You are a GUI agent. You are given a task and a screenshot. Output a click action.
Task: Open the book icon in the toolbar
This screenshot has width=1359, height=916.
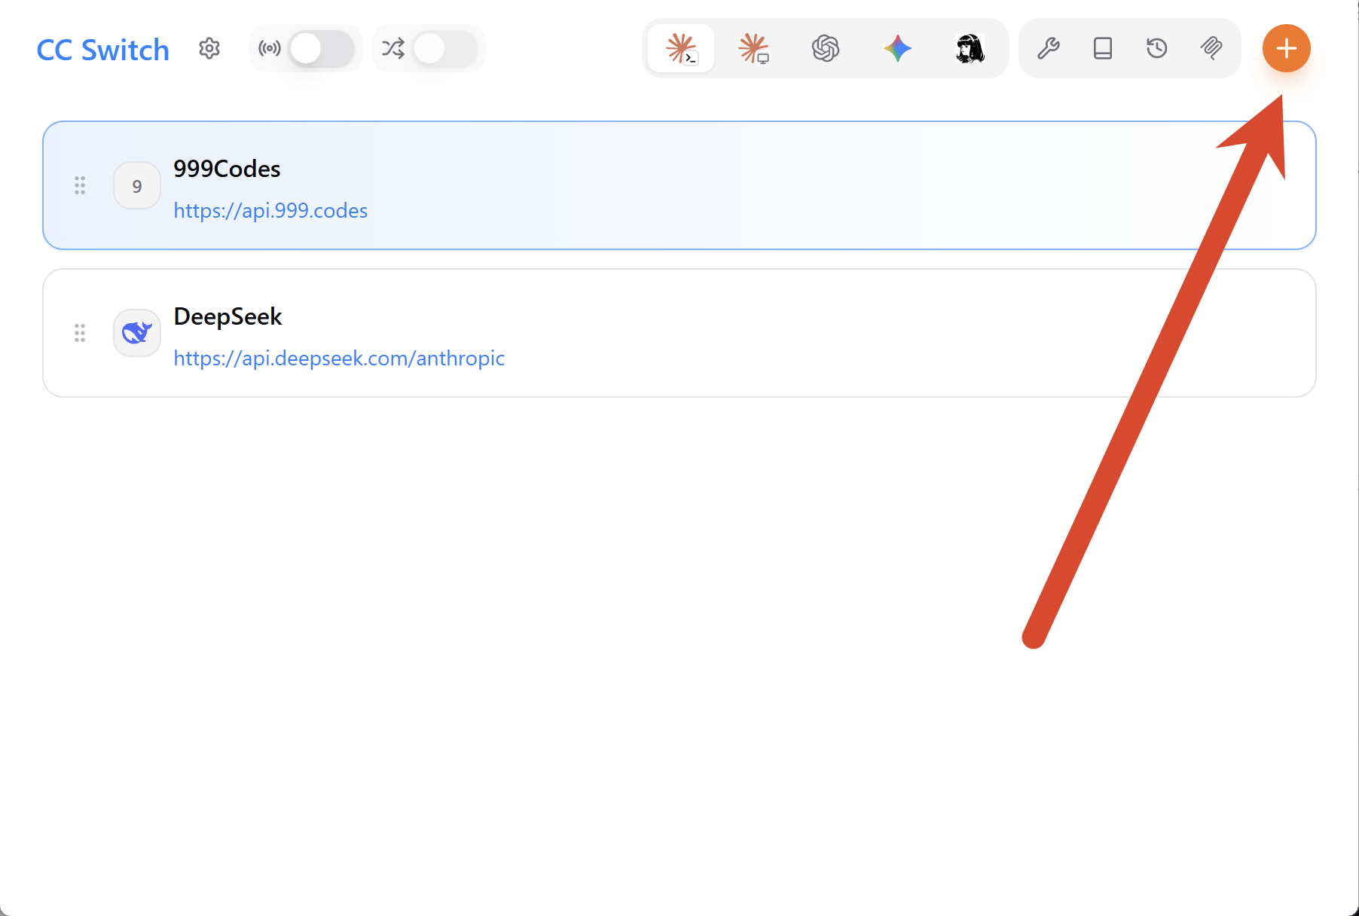tap(1103, 49)
